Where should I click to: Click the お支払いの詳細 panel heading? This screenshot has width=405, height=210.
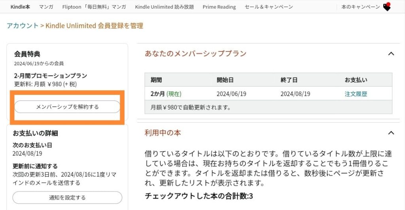coord(36,133)
